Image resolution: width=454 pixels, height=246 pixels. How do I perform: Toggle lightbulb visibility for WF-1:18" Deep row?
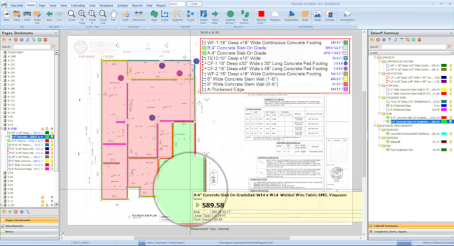point(52,133)
